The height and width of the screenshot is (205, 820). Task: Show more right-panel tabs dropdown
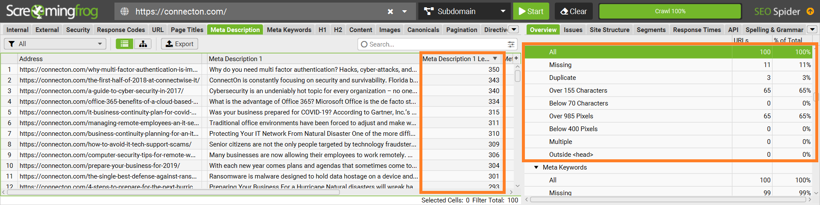pos(812,29)
